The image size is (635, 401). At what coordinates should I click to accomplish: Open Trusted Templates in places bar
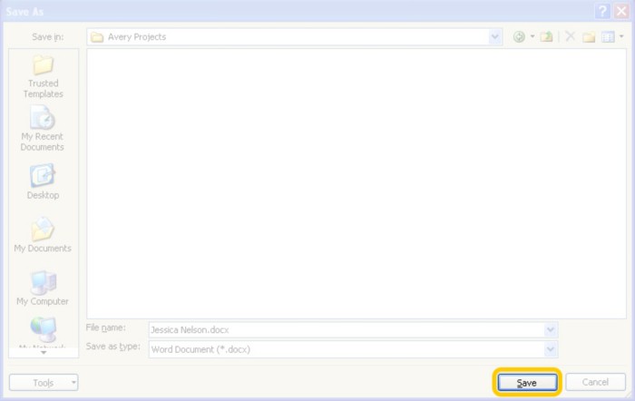pyautogui.click(x=43, y=76)
